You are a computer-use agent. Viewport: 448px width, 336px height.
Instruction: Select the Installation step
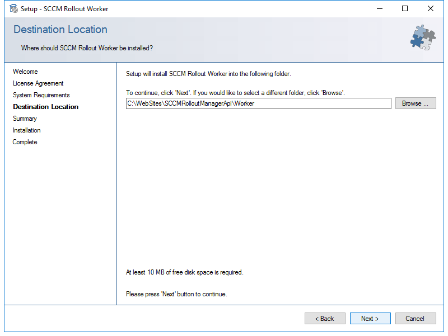[x=26, y=130]
